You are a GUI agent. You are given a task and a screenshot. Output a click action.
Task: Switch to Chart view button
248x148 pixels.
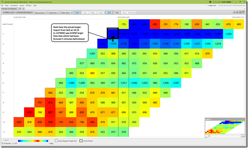pos(117,12)
